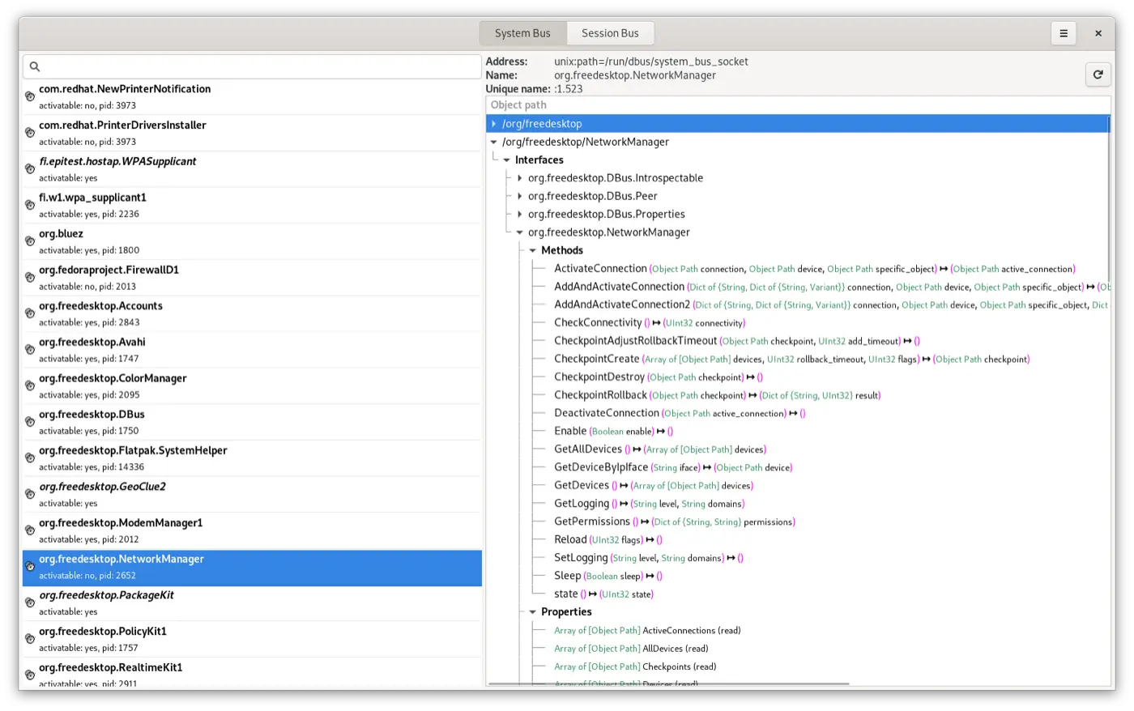The image size is (1134, 711).
Task: Select the ActivateConnection method
Action: click(x=600, y=269)
